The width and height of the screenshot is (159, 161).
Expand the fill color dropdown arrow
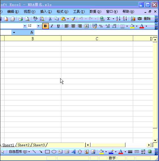tap(137, 26)
